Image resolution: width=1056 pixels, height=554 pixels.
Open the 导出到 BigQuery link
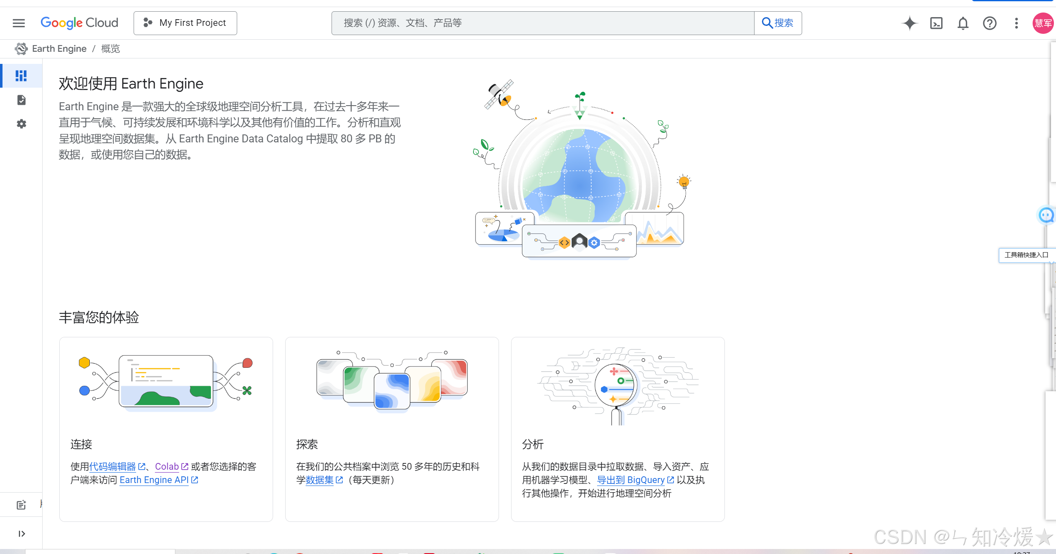click(631, 480)
